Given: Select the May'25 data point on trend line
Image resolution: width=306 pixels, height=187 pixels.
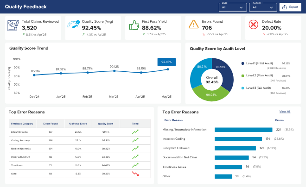Looking at the screenshot, I should point(168,69).
